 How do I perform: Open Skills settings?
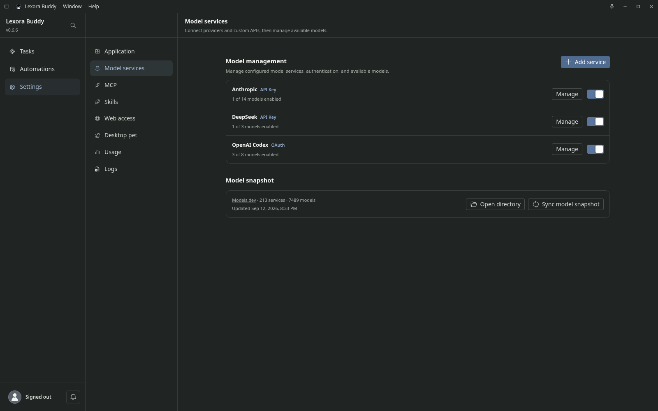tap(131, 102)
